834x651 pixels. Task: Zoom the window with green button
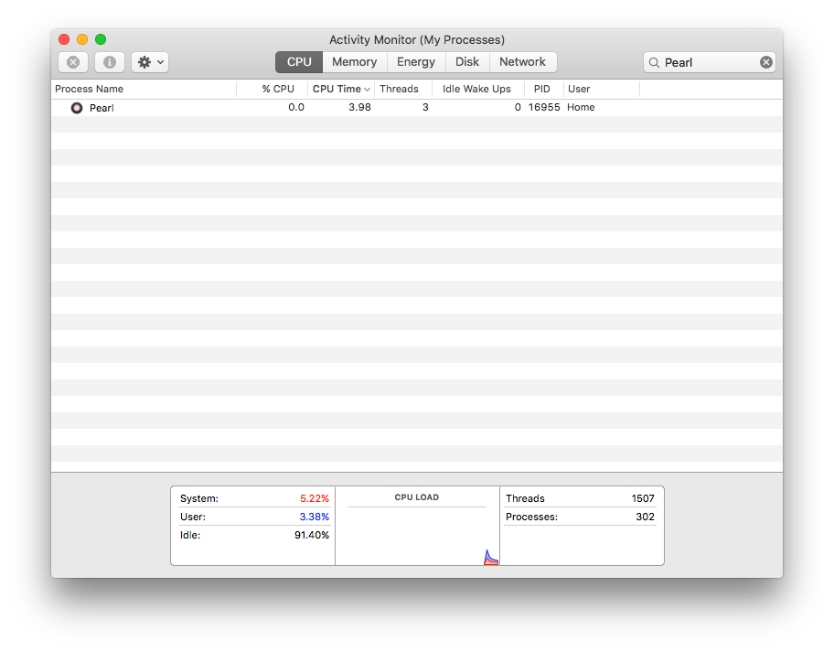101,39
